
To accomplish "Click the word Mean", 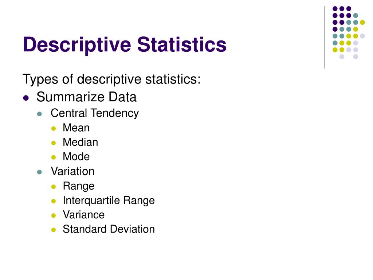I will 76,128.
